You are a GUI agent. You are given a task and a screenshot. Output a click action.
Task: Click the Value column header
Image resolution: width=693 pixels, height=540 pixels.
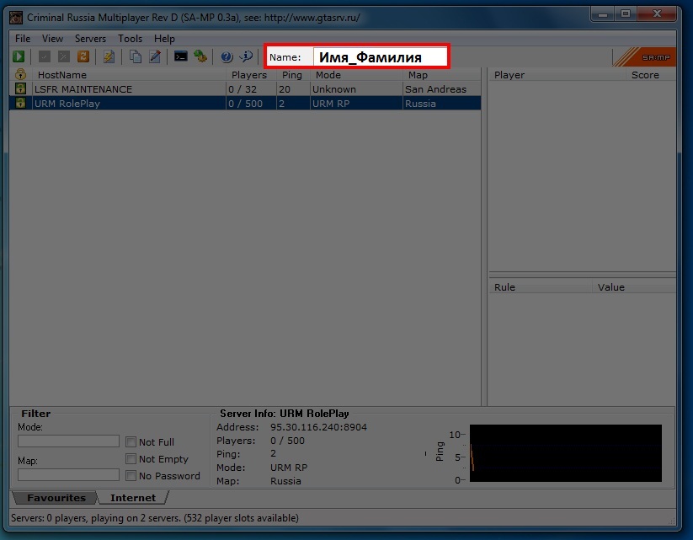[x=634, y=287]
